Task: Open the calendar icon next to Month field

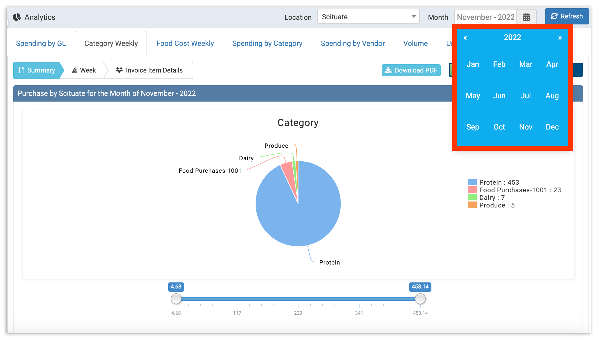Action: click(526, 17)
